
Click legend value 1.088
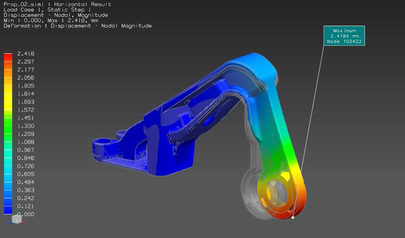[x=26, y=142]
